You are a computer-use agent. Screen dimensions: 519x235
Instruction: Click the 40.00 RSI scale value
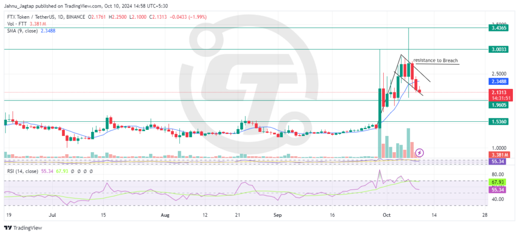coord(498,199)
